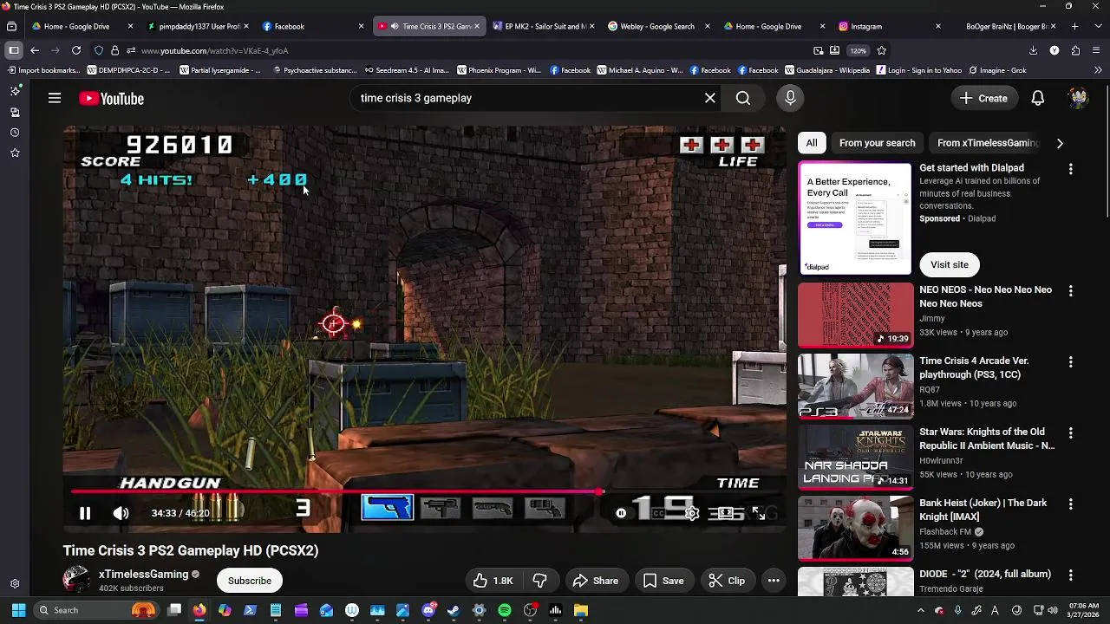Open the YouTube notifications bell
The height and width of the screenshot is (624, 1110).
pyautogui.click(x=1037, y=98)
